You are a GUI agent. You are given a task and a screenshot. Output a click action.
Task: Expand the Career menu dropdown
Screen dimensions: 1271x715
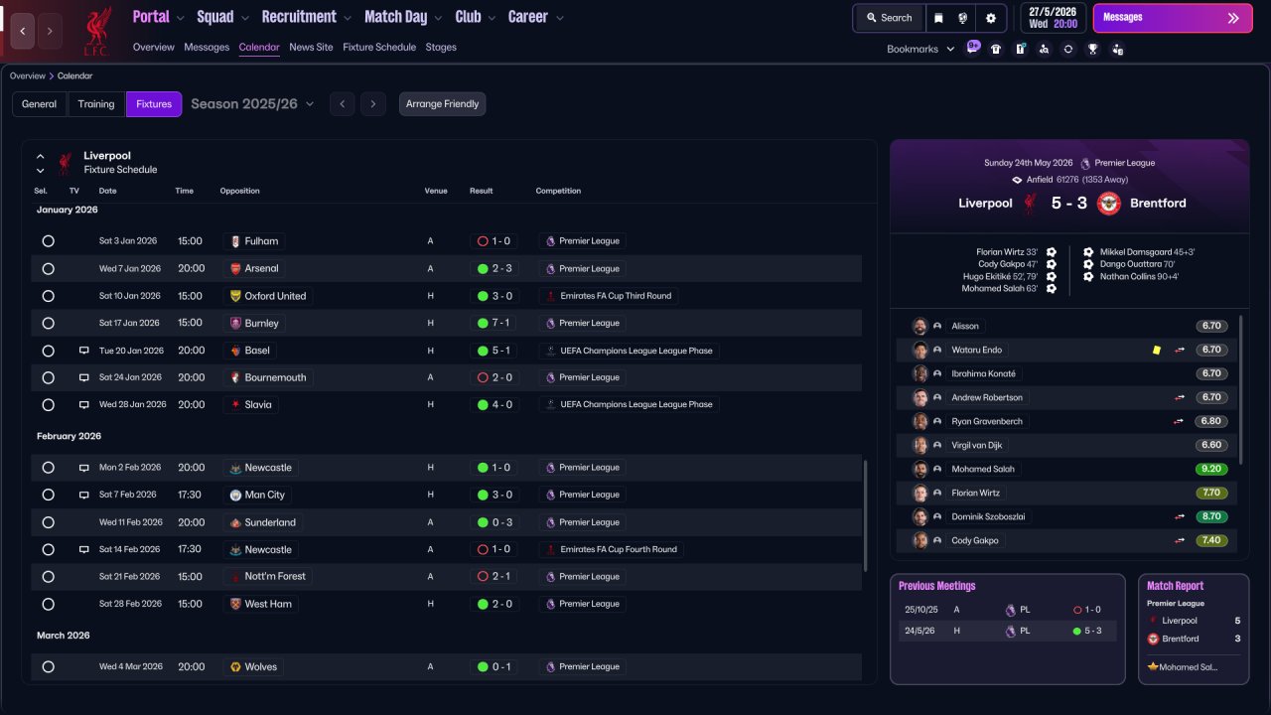tap(559, 18)
